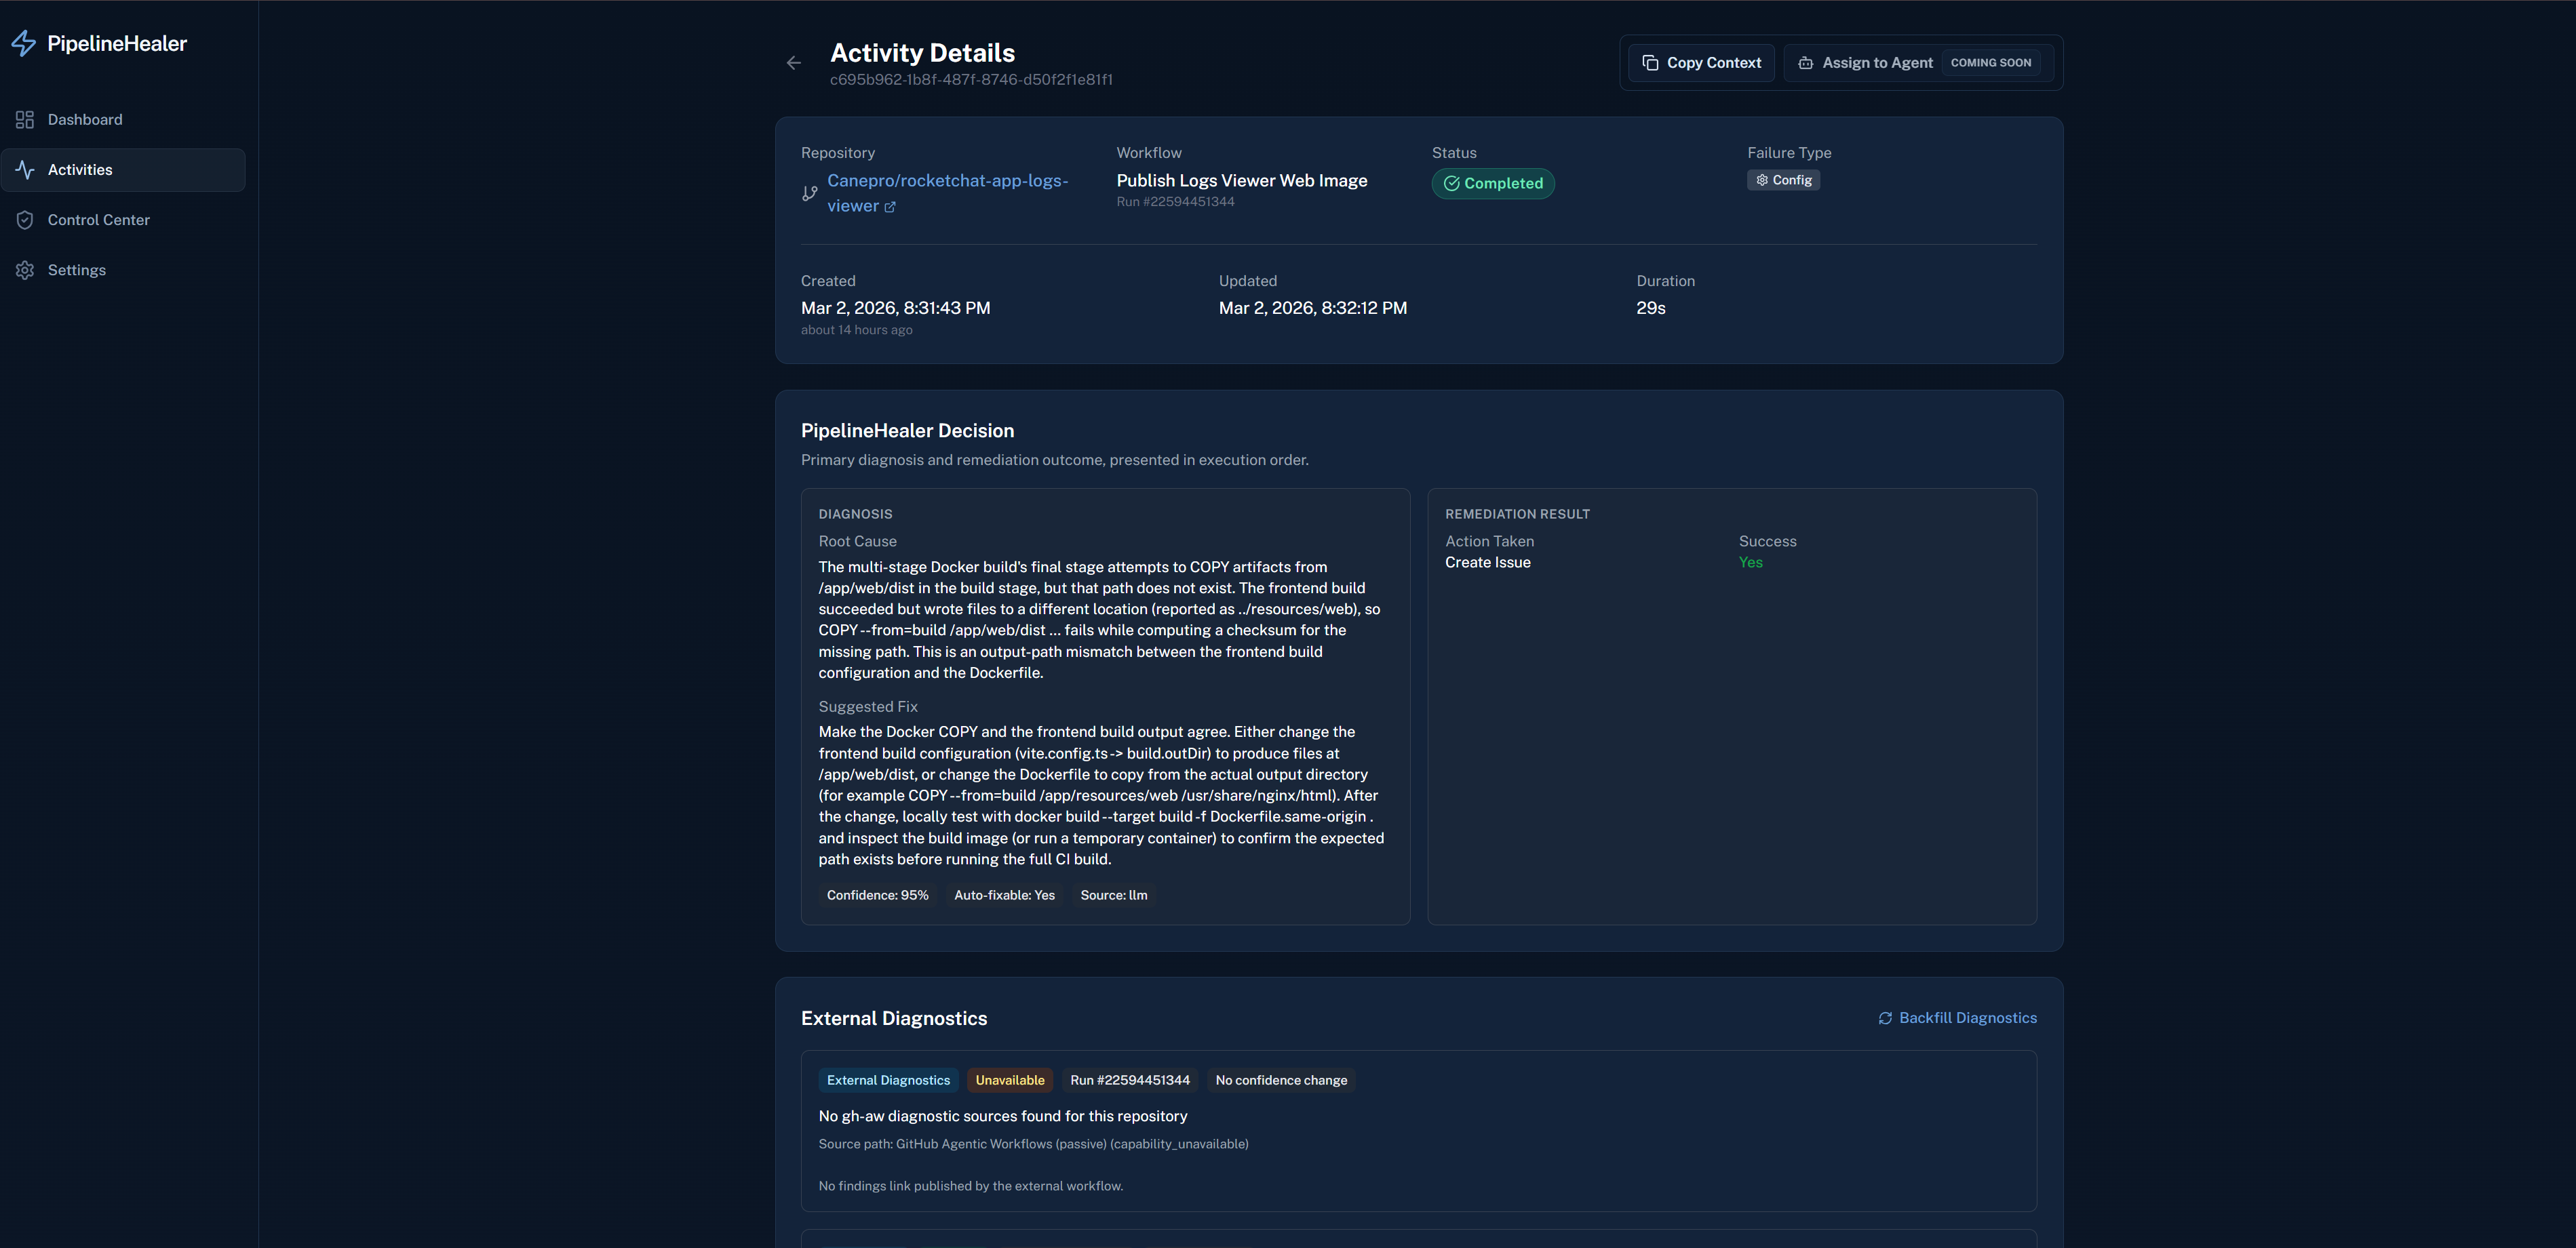
Task: Click the 'Auto-fixable: Yes' tag
Action: tap(1004, 895)
